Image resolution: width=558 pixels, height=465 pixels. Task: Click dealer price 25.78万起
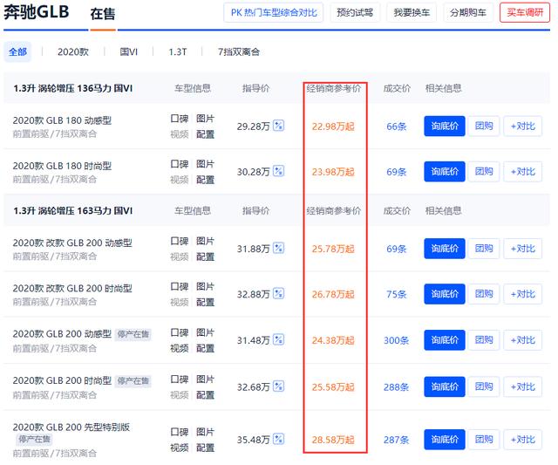pos(333,249)
